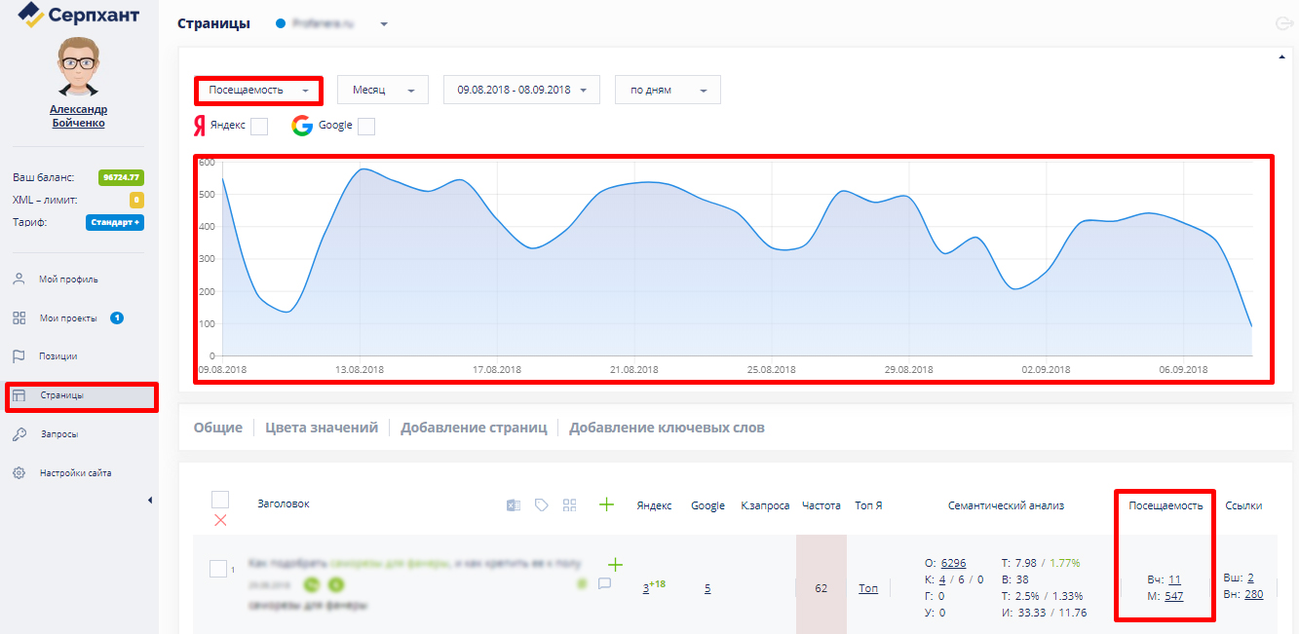Click the logout icon in top right
The image size is (1299, 634).
pos(1283,24)
